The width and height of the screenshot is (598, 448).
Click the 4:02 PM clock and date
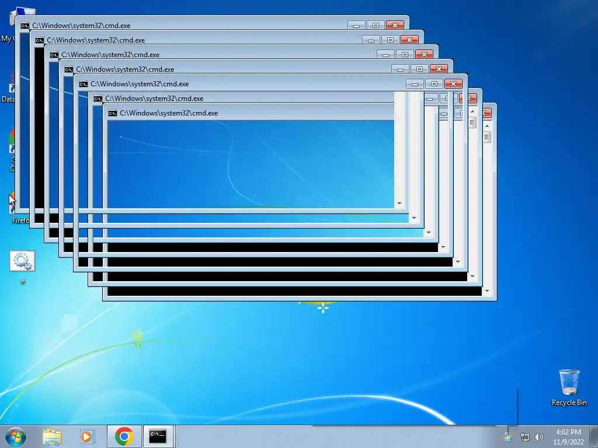pos(568,437)
